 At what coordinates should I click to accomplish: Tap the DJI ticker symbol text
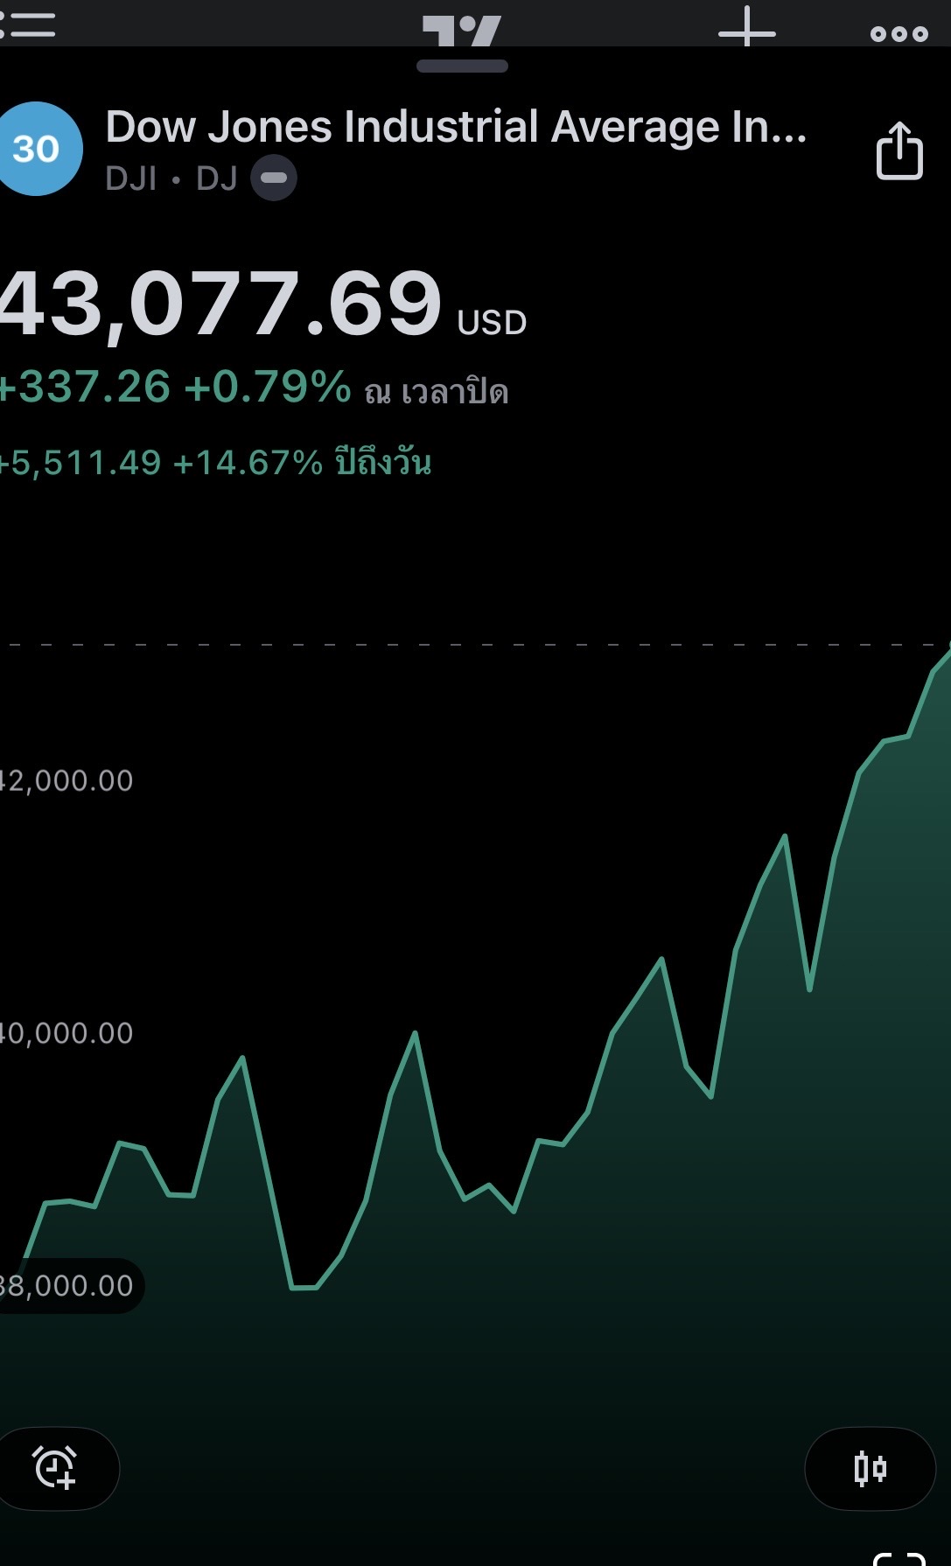pyautogui.click(x=131, y=178)
